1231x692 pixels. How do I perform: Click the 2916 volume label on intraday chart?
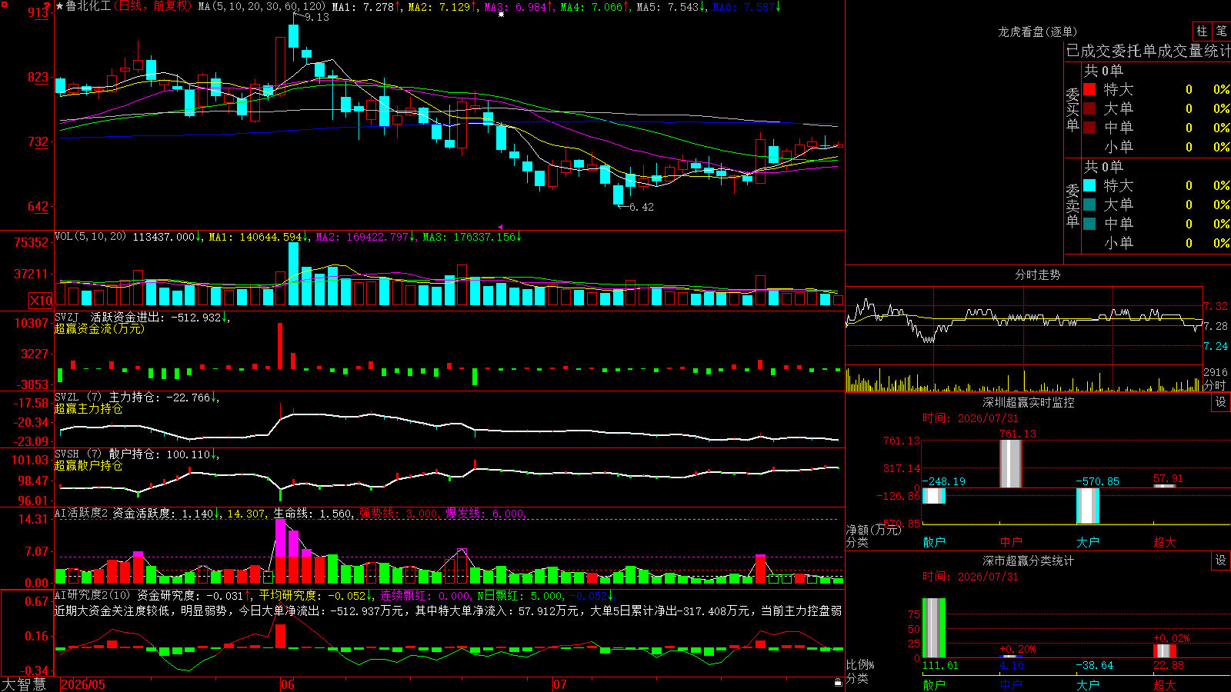[x=1216, y=372]
